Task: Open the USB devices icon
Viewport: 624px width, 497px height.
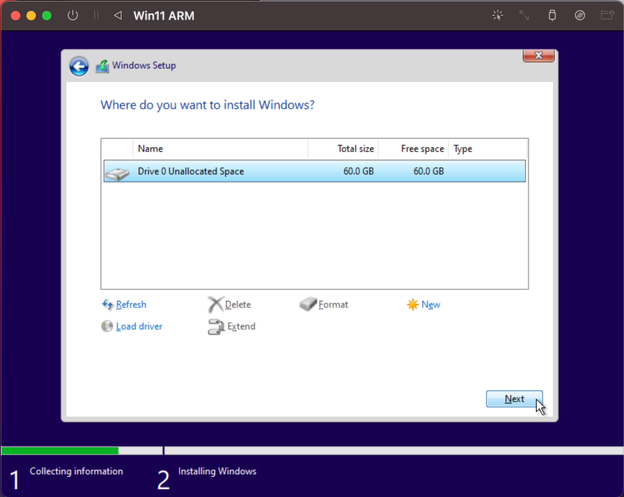Action: click(552, 16)
